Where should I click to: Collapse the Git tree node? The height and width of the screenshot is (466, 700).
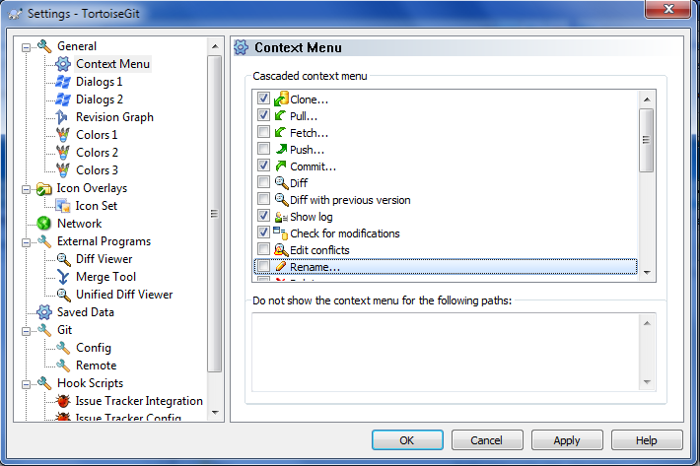27,331
